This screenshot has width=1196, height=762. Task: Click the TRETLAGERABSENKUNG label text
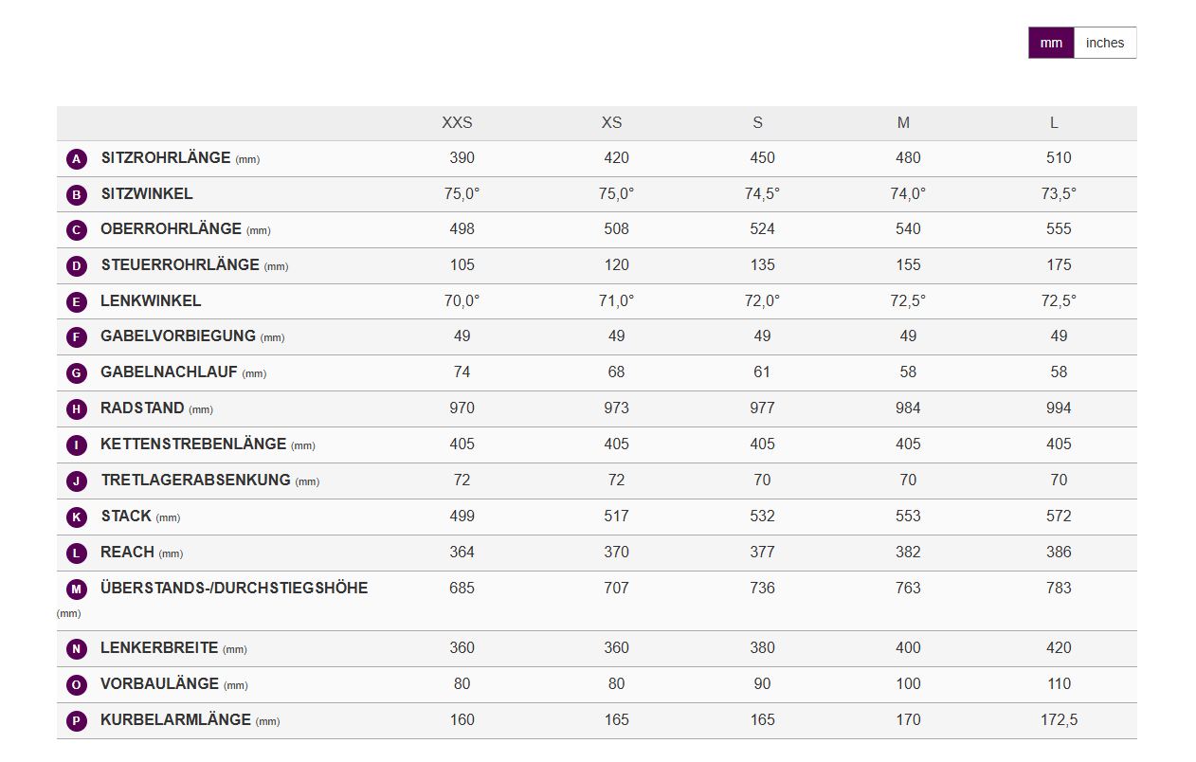[x=195, y=480]
